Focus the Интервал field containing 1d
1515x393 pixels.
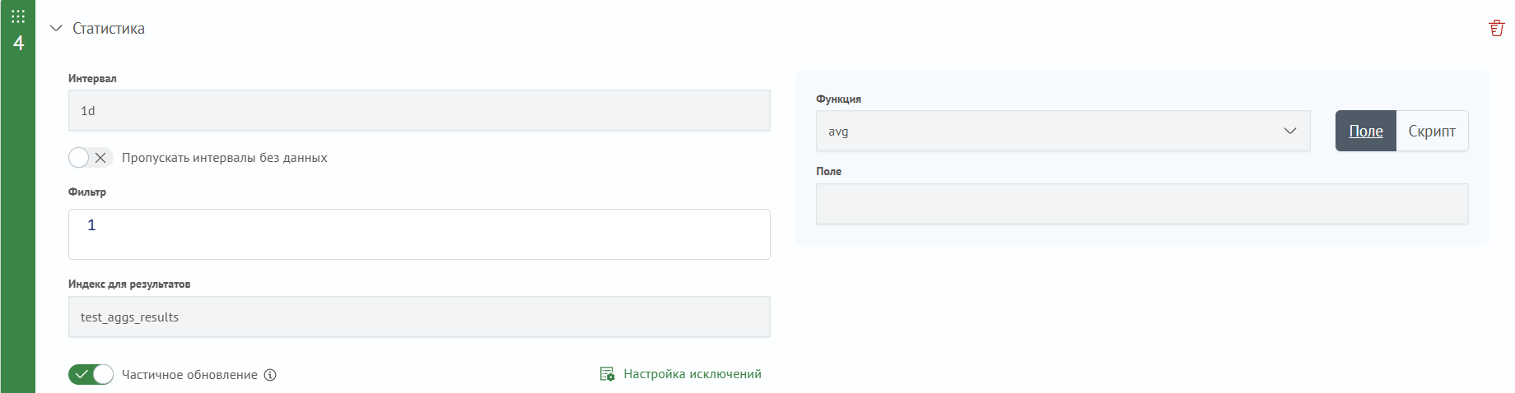(x=419, y=110)
